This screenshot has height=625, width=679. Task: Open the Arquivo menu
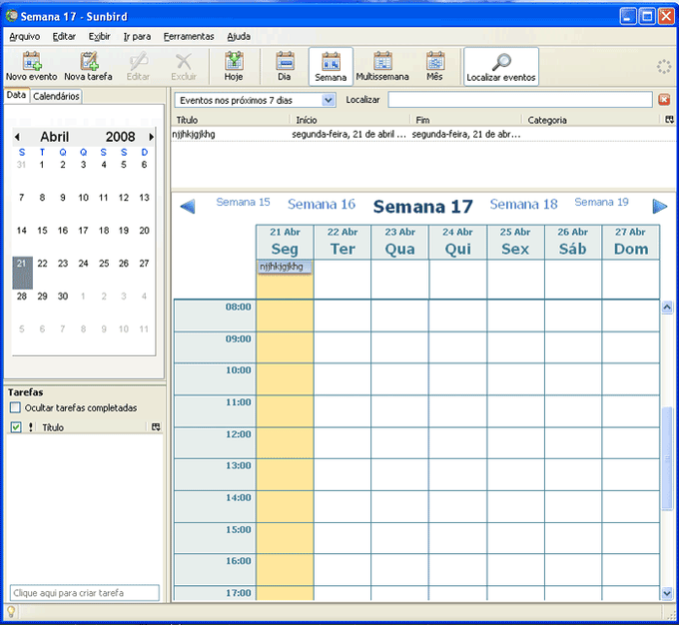(x=25, y=36)
